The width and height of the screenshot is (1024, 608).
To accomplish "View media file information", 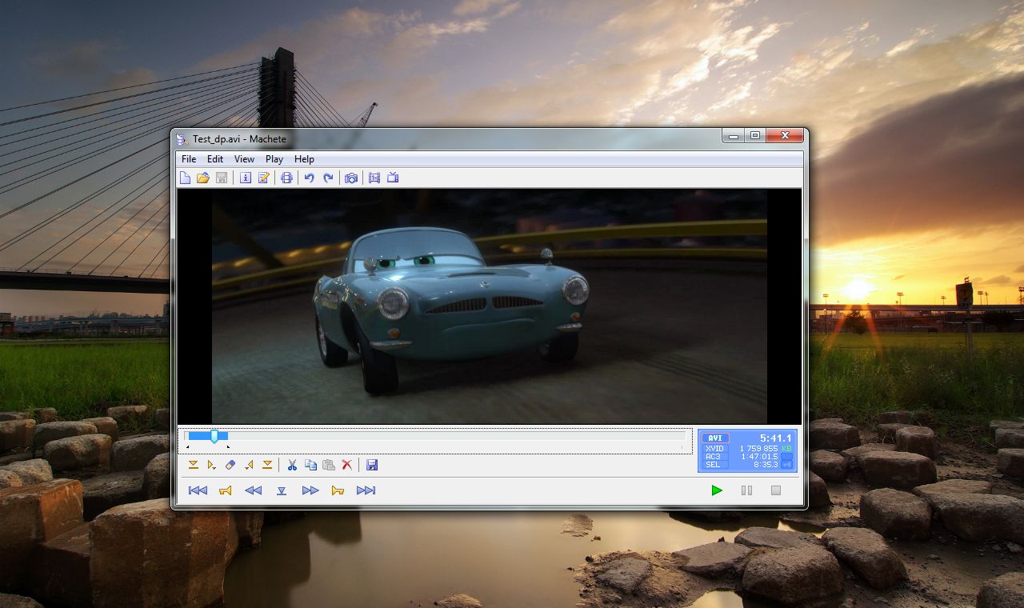I will 245,178.
